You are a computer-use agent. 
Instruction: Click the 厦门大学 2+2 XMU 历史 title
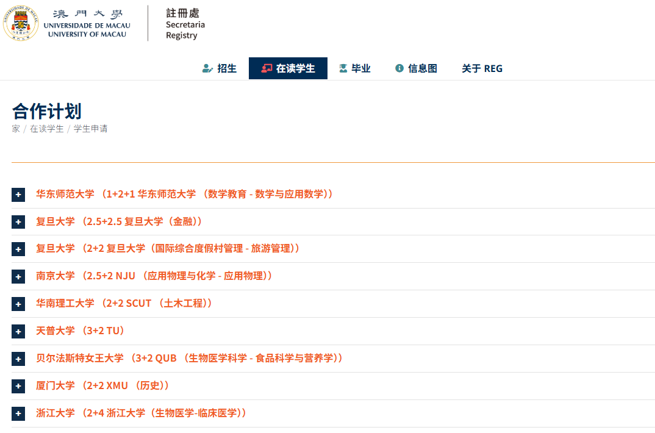click(x=102, y=385)
